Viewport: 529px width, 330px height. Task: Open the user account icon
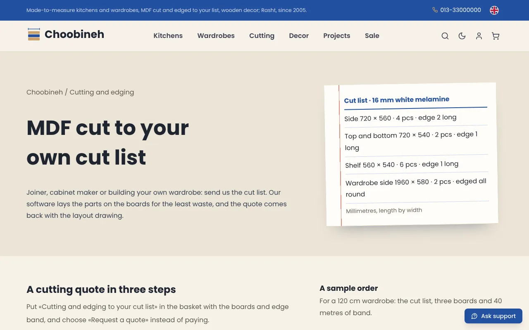click(479, 36)
